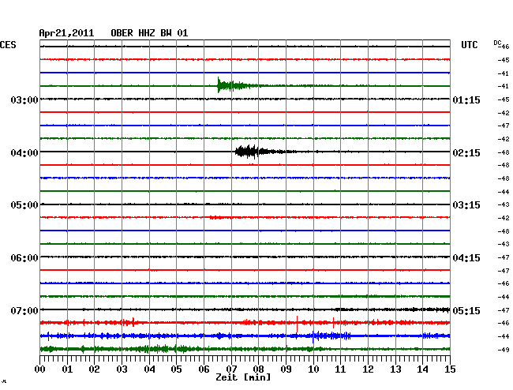
Task: Click minute tick label 07
Action: pyautogui.click(x=231, y=369)
